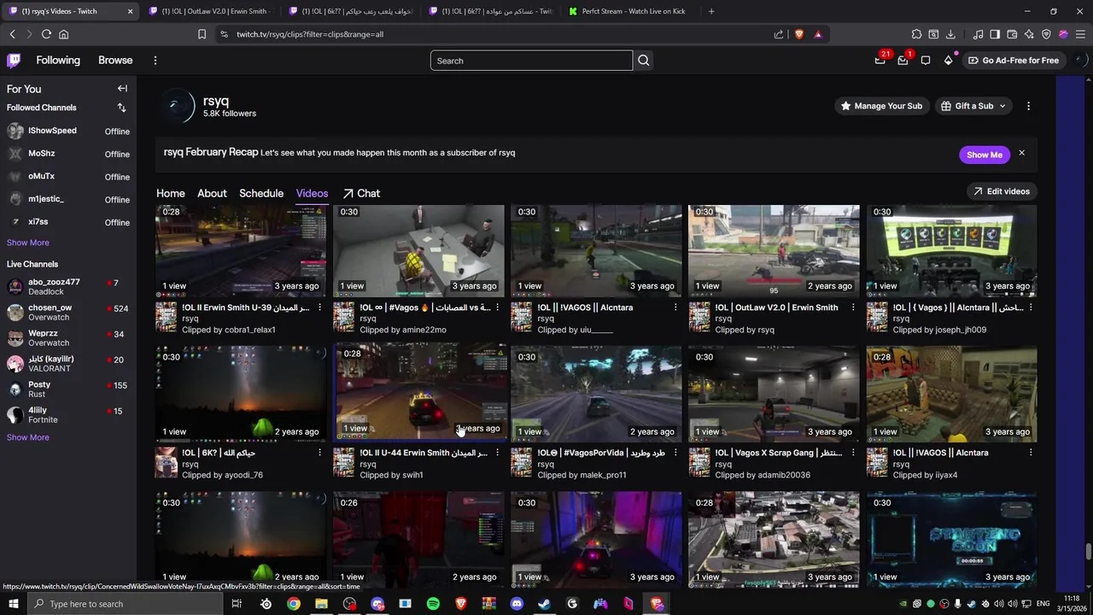Viewport: 1093px width, 615px height.
Task: Click Manage Your Sub button
Action: 881,106
